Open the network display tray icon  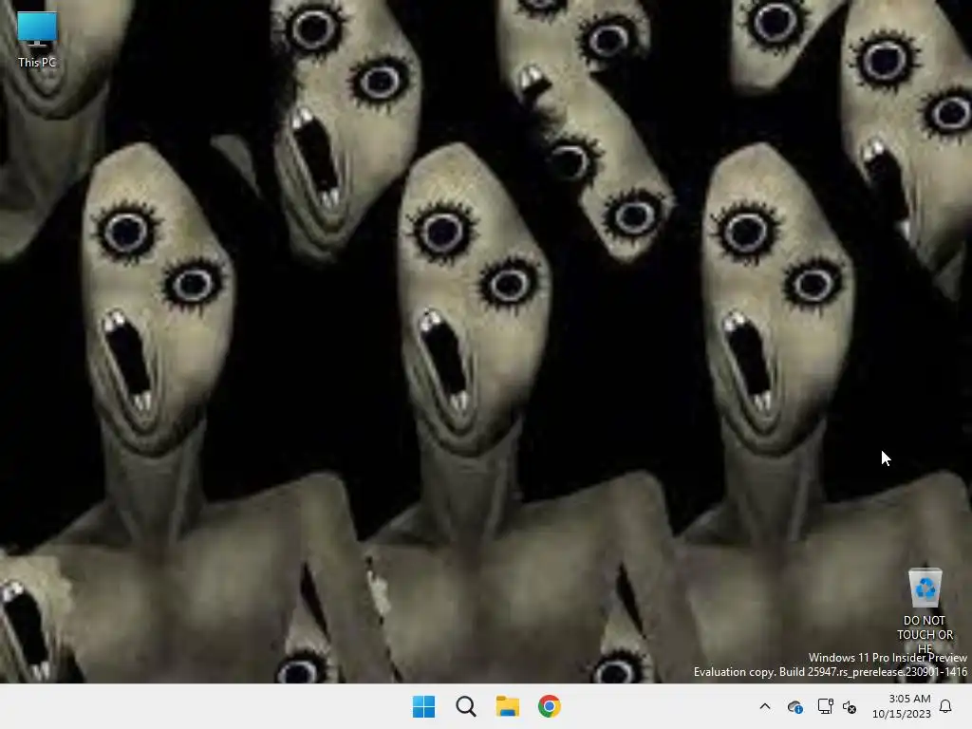point(825,706)
